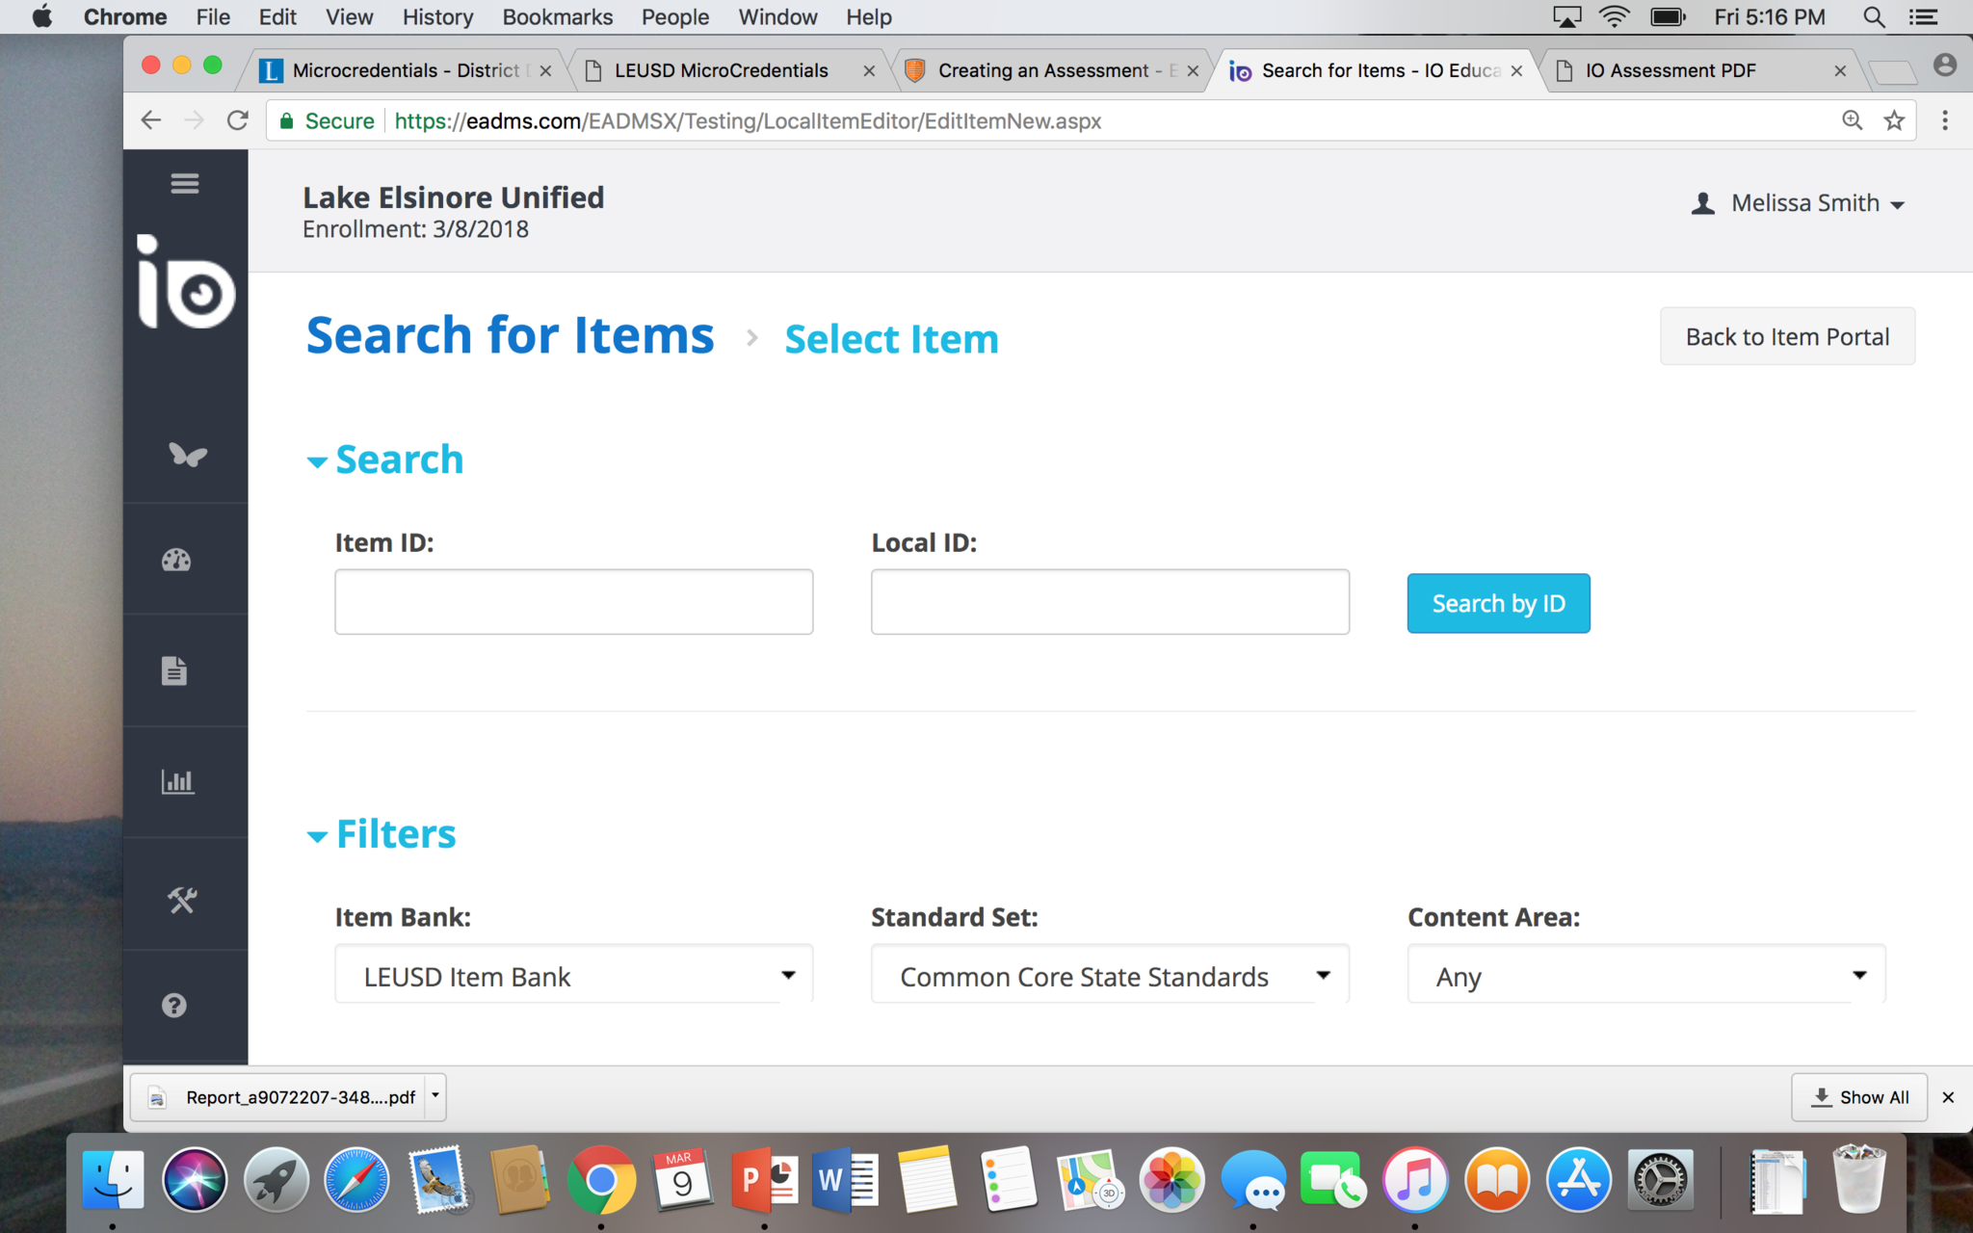1973x1233 pixels.
Task: Open the help question mark icon
Action: click(x=174, y=1006)
